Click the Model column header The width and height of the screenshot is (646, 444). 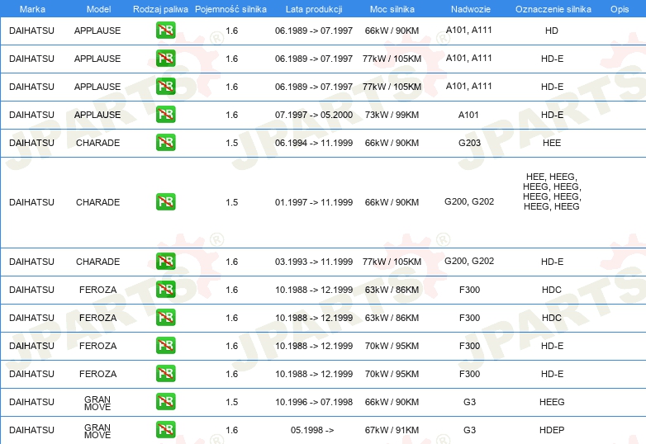[98, 9]
